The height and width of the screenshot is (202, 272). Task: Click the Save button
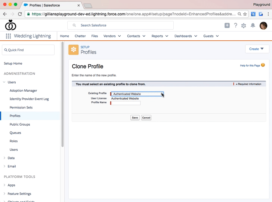click(135, 117)
